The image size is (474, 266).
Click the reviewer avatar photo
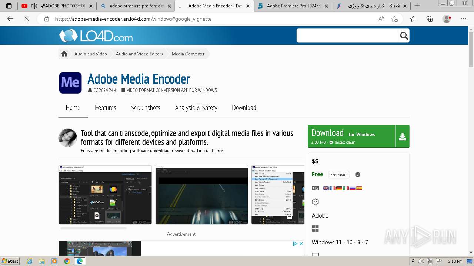(x=68, y=138)
